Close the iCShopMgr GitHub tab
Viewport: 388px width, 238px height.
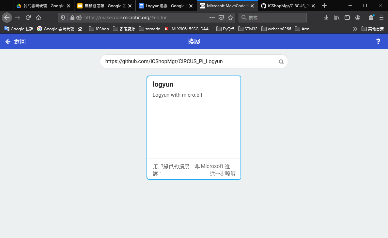[x=313, y=6]
